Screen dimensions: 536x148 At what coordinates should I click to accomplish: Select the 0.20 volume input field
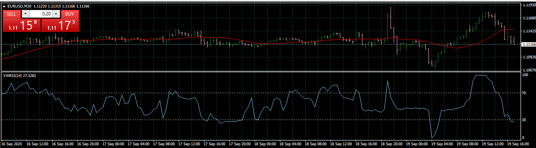click(41, 14)
